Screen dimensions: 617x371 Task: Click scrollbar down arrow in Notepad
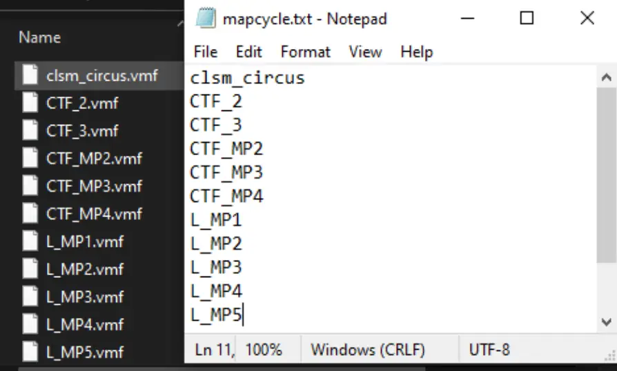point(607,321)
